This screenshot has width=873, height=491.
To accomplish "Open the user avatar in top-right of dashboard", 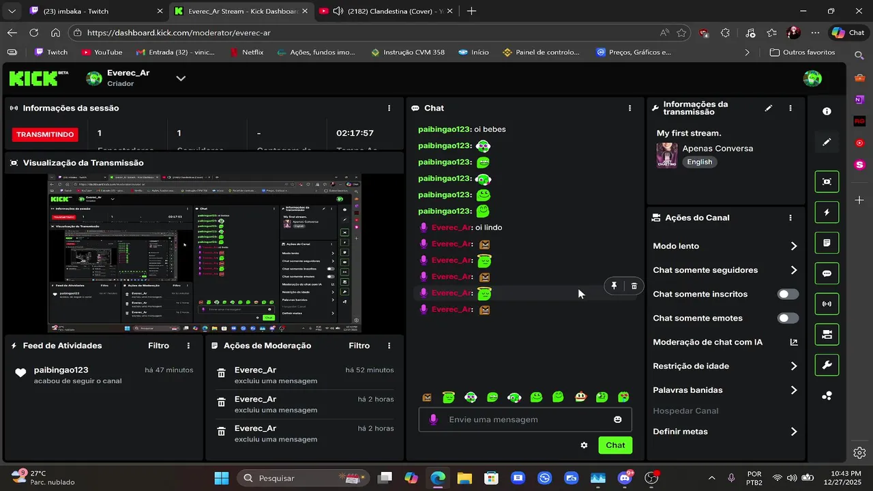I will click(812, 78).
